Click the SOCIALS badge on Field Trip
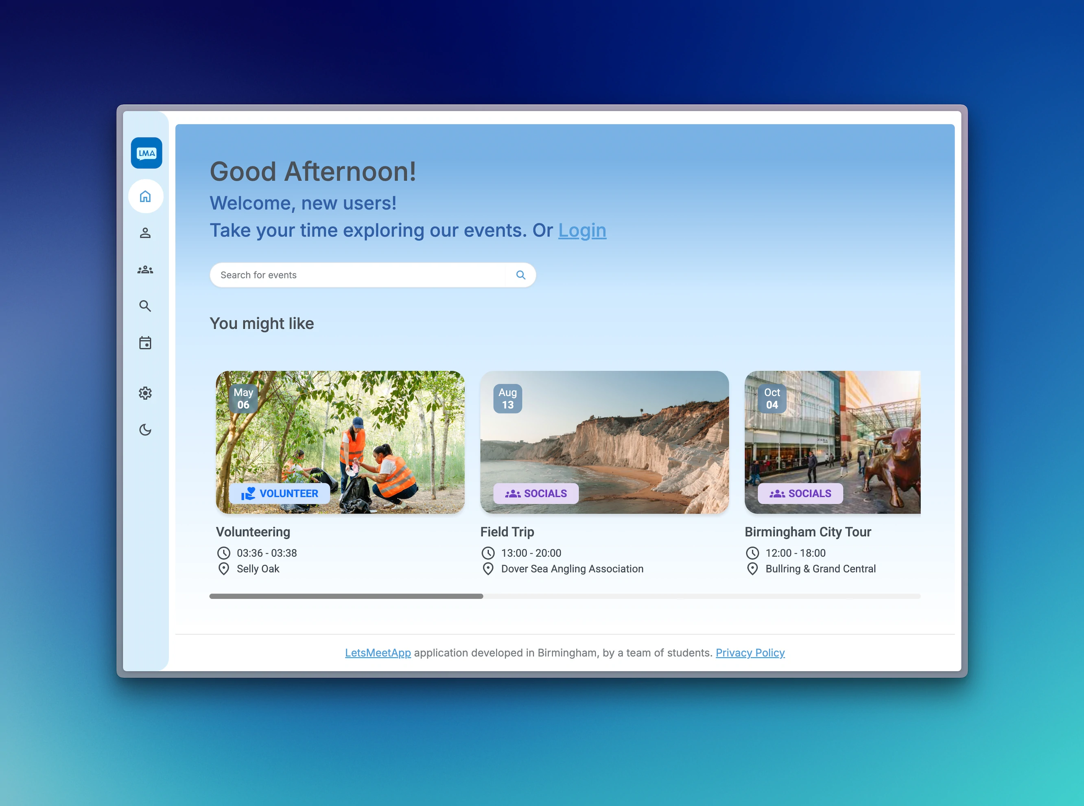Viewport: 1084px width, 806px height. 535,494
